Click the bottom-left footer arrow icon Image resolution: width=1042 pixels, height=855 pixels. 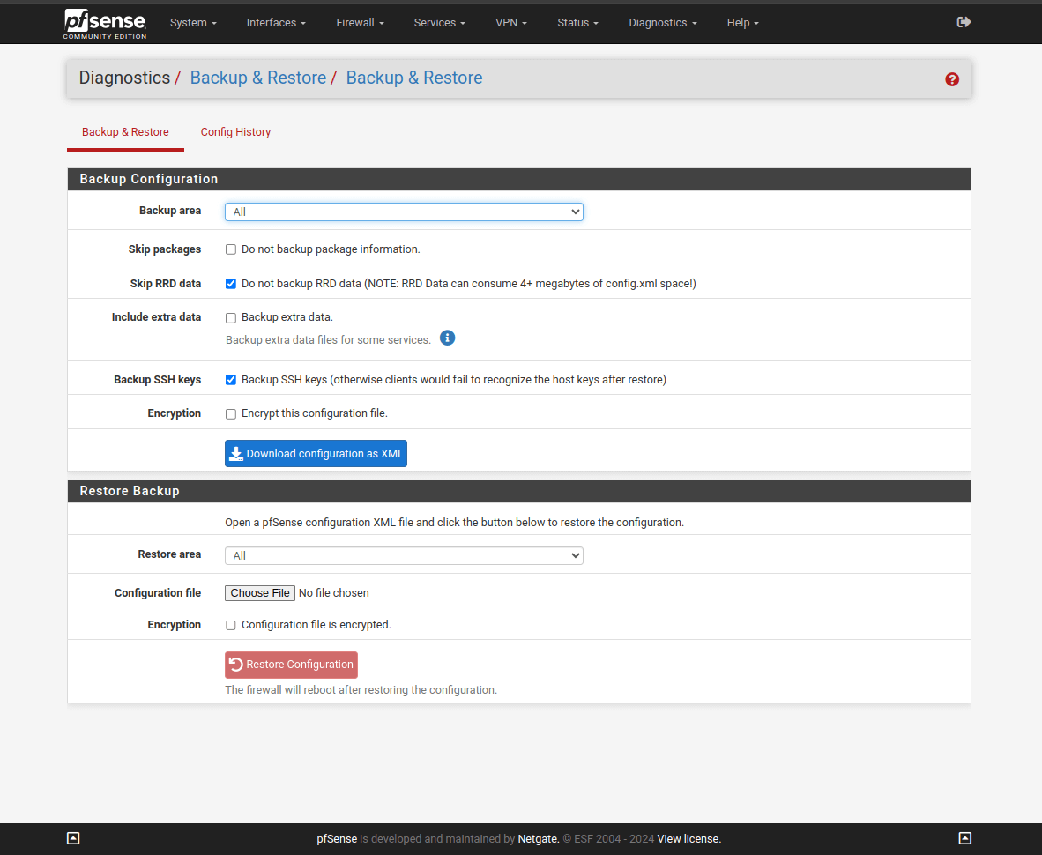[74, 838]
